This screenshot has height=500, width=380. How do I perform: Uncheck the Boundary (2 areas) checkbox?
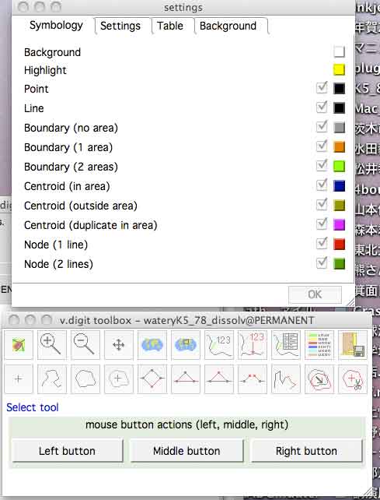322,165
